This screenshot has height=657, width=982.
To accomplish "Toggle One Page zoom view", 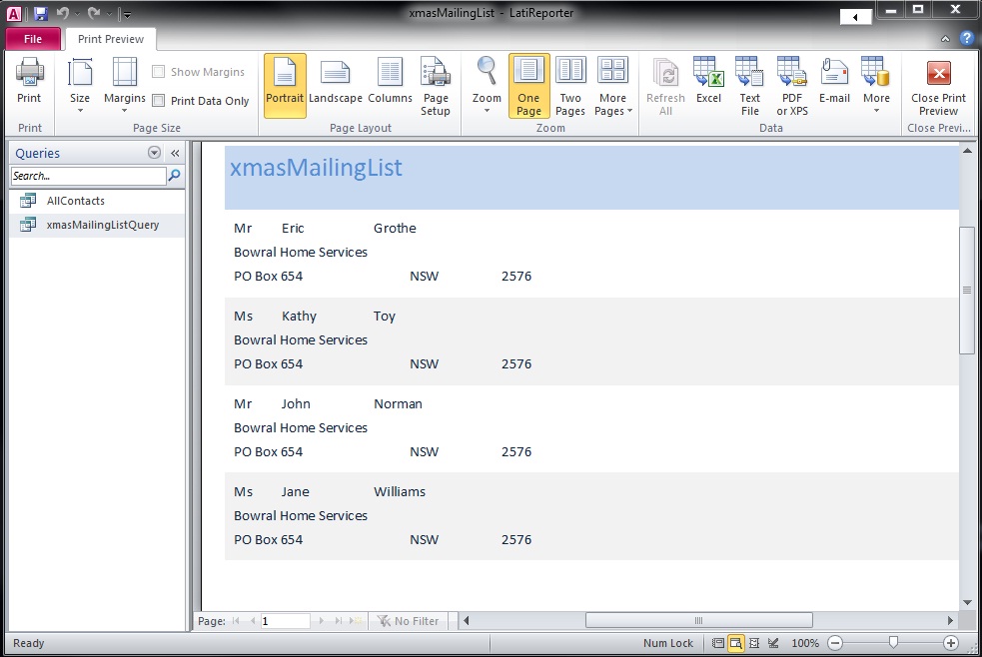I will pyautogui.click(x=528, y=86).
